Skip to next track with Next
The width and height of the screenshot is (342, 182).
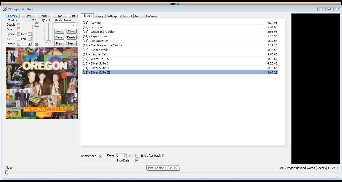coord(71,43)
